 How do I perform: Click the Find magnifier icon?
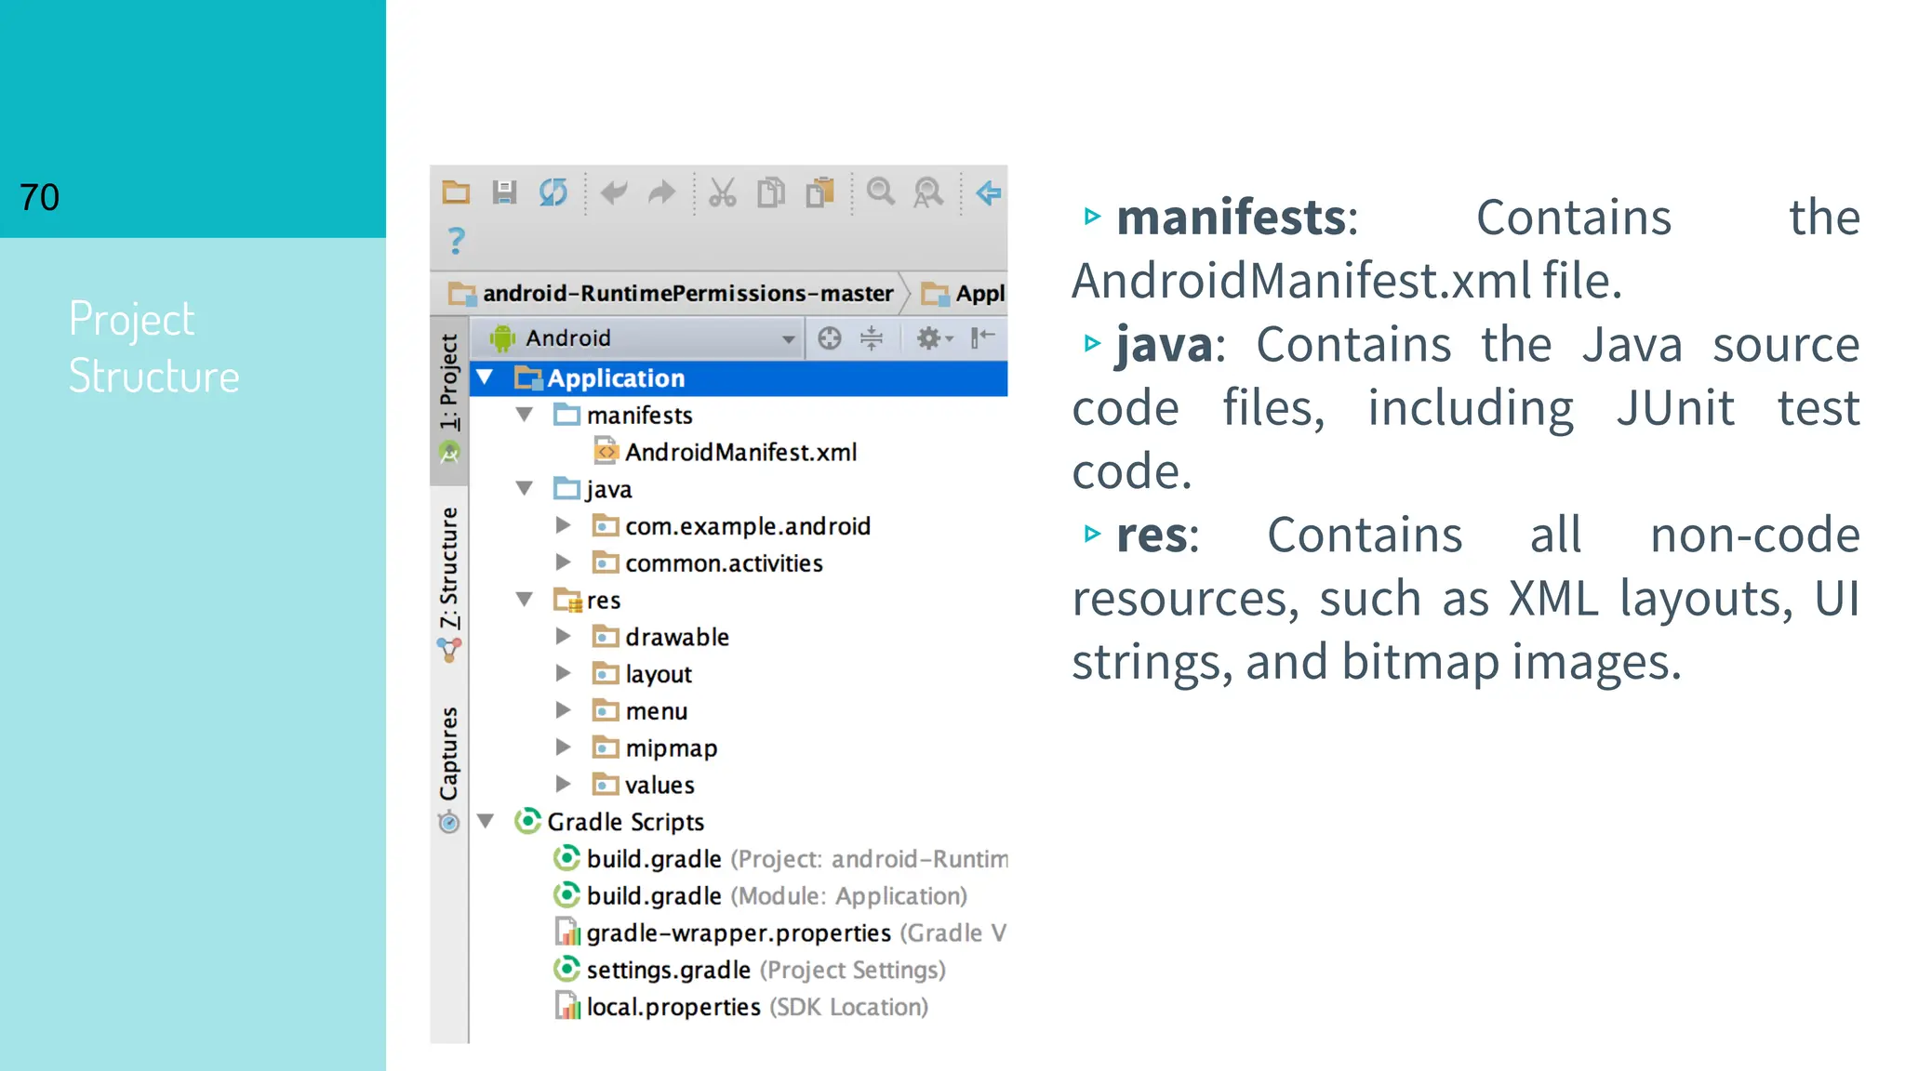[x=880, y=192]
